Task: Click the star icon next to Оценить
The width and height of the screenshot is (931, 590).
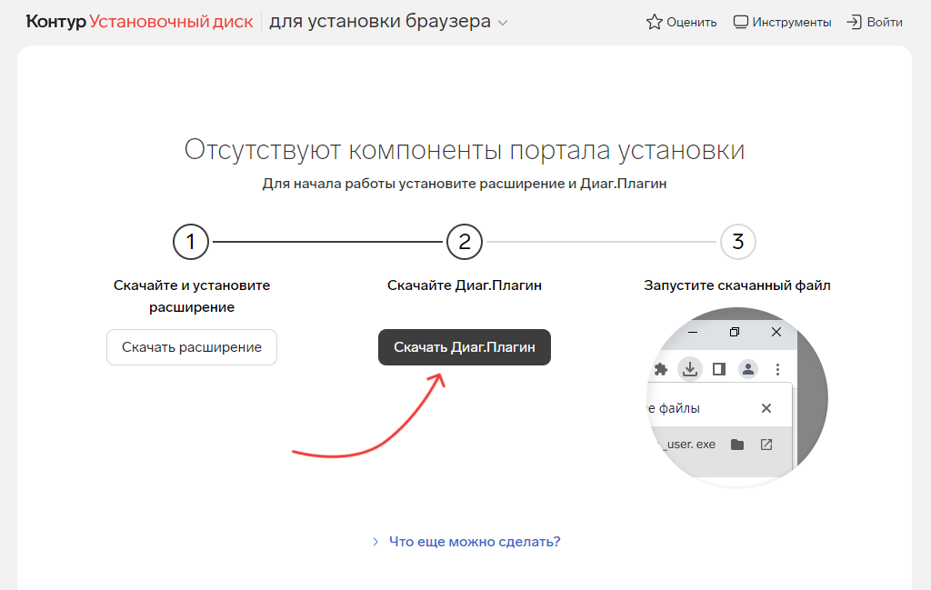Action: click(x=654, y=22)
